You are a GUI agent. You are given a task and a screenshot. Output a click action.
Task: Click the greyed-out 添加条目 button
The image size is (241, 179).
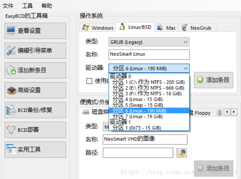pos(213,168)
